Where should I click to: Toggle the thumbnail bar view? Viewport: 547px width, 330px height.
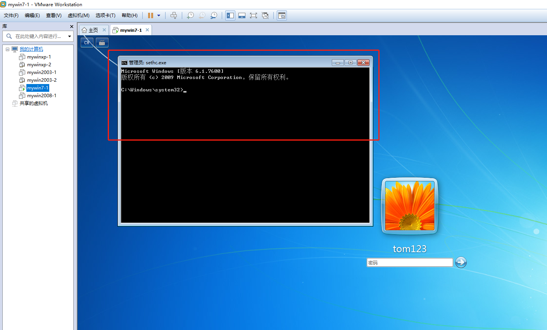tap(242, 15)
